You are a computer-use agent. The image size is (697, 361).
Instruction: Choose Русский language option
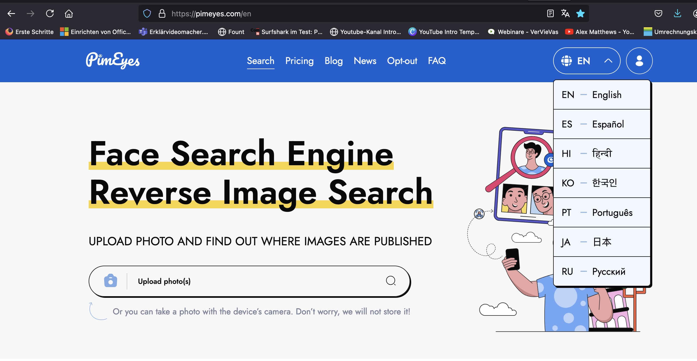point(602,272)
